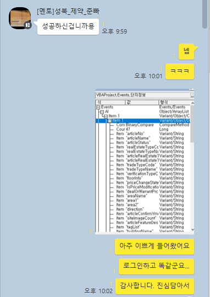This screenshot has height=297, width=210.
Task: Select the message 감사합니다. 진심담아서
Action: point(154,286)
